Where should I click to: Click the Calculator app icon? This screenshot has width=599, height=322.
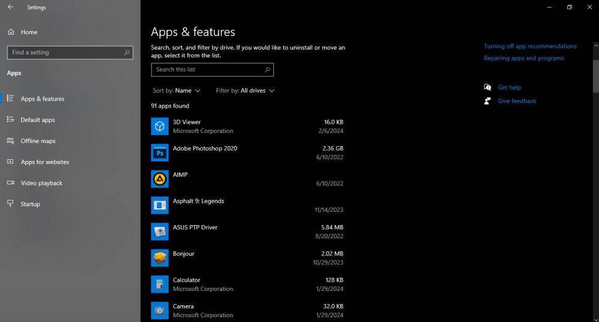[x=160, y=284]
